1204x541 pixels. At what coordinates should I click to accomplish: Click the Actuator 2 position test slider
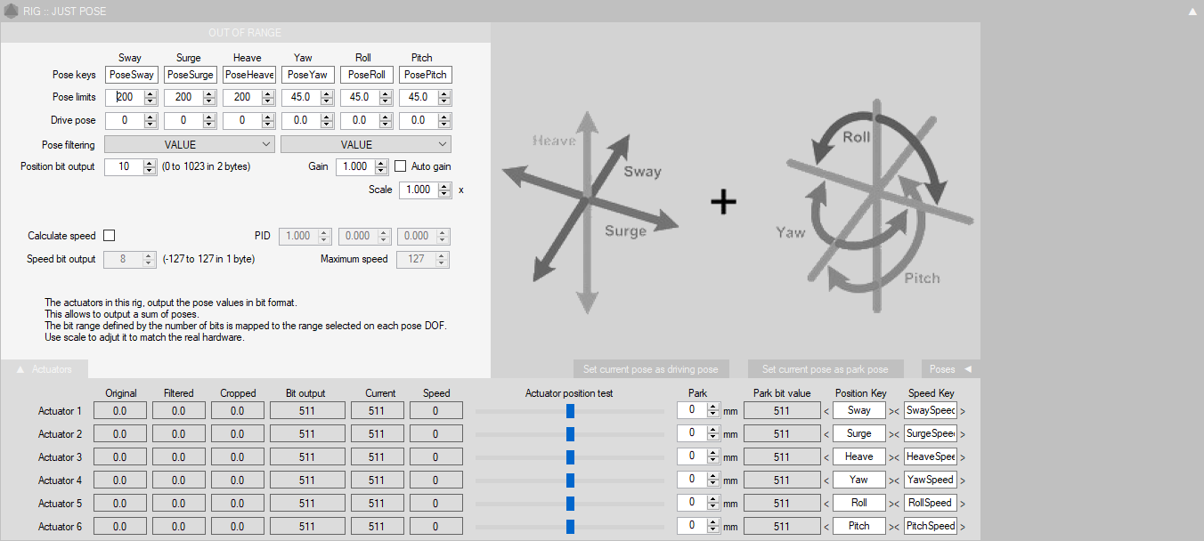570,434
